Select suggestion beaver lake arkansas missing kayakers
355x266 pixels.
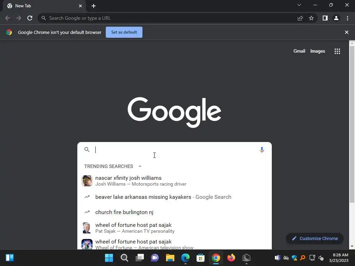174,197
